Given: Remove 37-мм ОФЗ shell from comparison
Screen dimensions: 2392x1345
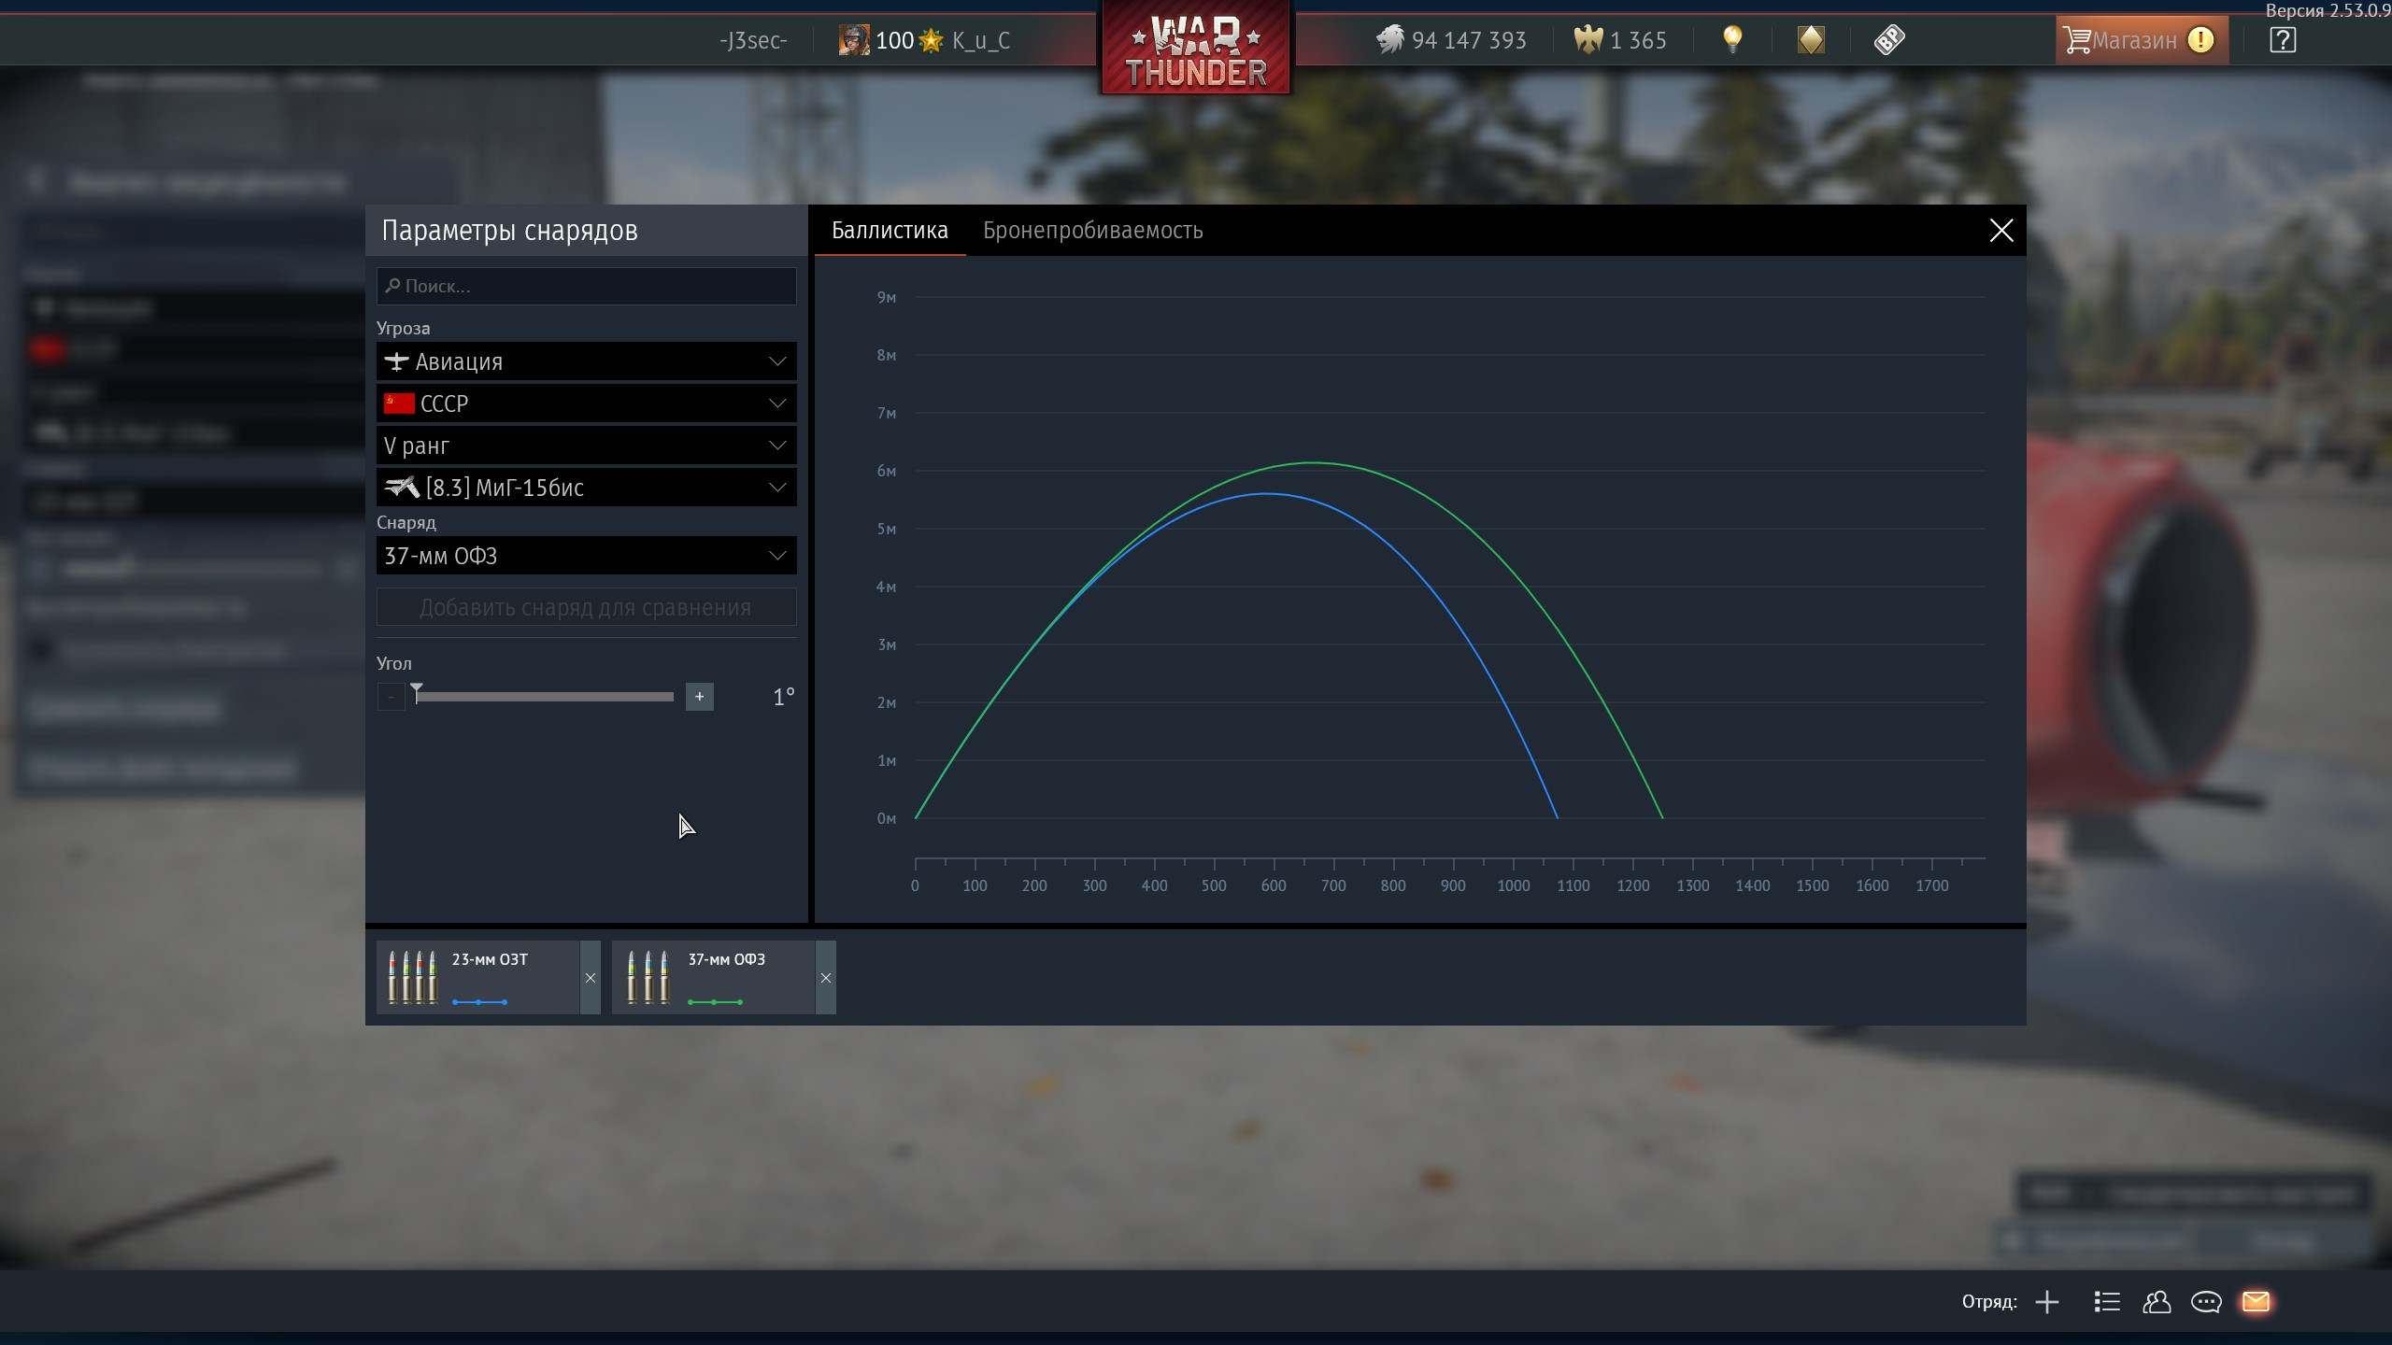Looking at the screenshot, I should pyautogui.click(x=826, y=978).
